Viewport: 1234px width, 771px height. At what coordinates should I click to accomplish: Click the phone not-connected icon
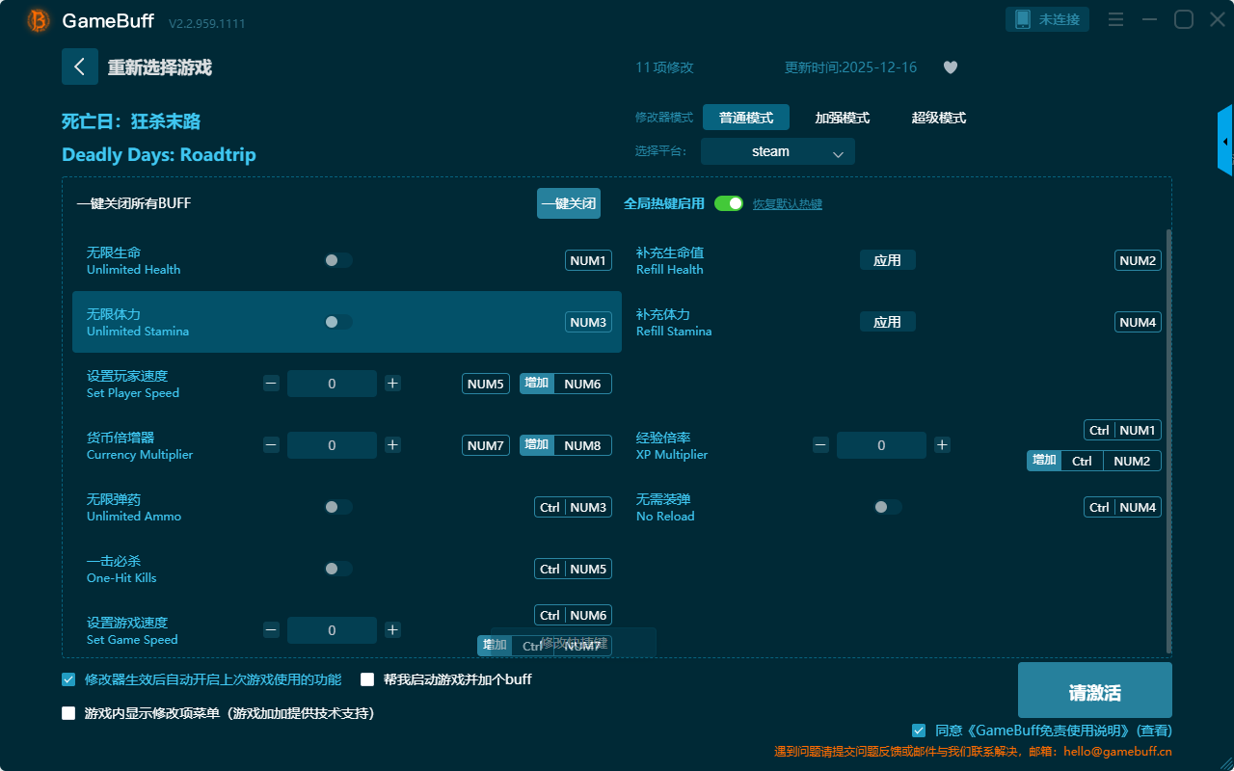tap(1024, 19)
